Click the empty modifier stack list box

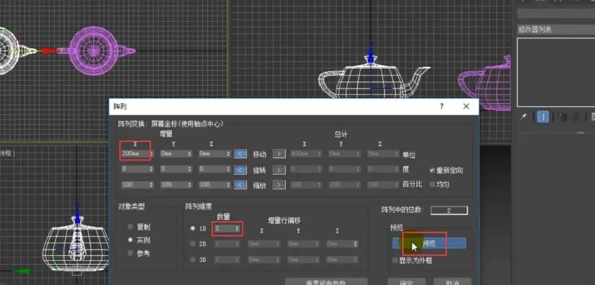(x=556, y=72)
